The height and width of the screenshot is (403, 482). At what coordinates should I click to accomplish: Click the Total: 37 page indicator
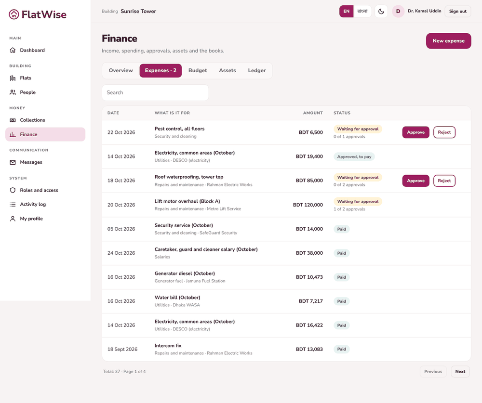tap(124, 371)
